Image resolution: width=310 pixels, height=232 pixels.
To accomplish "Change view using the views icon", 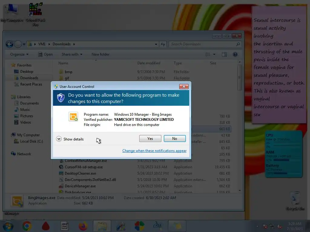I will click(x=208, y=54).
